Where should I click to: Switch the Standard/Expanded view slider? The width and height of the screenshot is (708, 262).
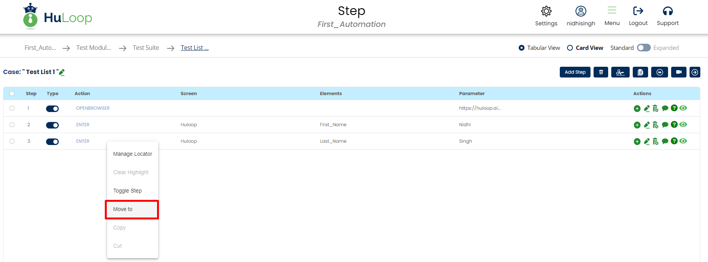(x=643, y=48)
